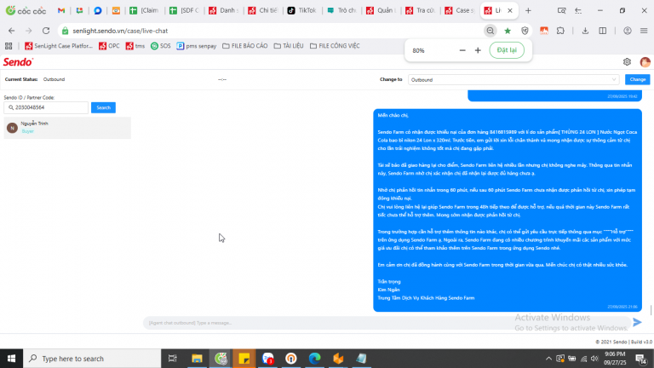Open the Change to Outbound dropdown
The height and width of the screenshot is (368, 654).
[x=513, y=80]
